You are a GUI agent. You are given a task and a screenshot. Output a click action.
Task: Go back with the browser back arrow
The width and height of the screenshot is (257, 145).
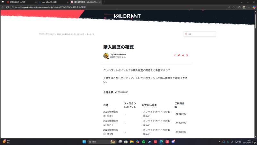click(x=3, y=7)
